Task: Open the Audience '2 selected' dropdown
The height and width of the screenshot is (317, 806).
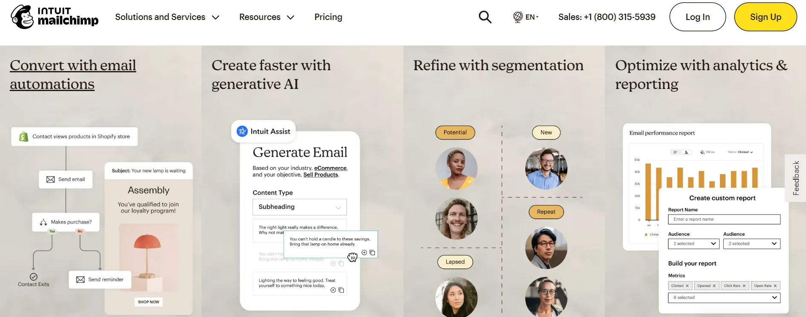Action: tap(694, 243)
